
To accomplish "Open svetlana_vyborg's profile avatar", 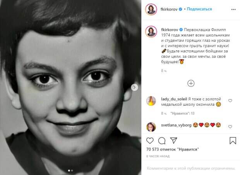I will coord(151,126).
